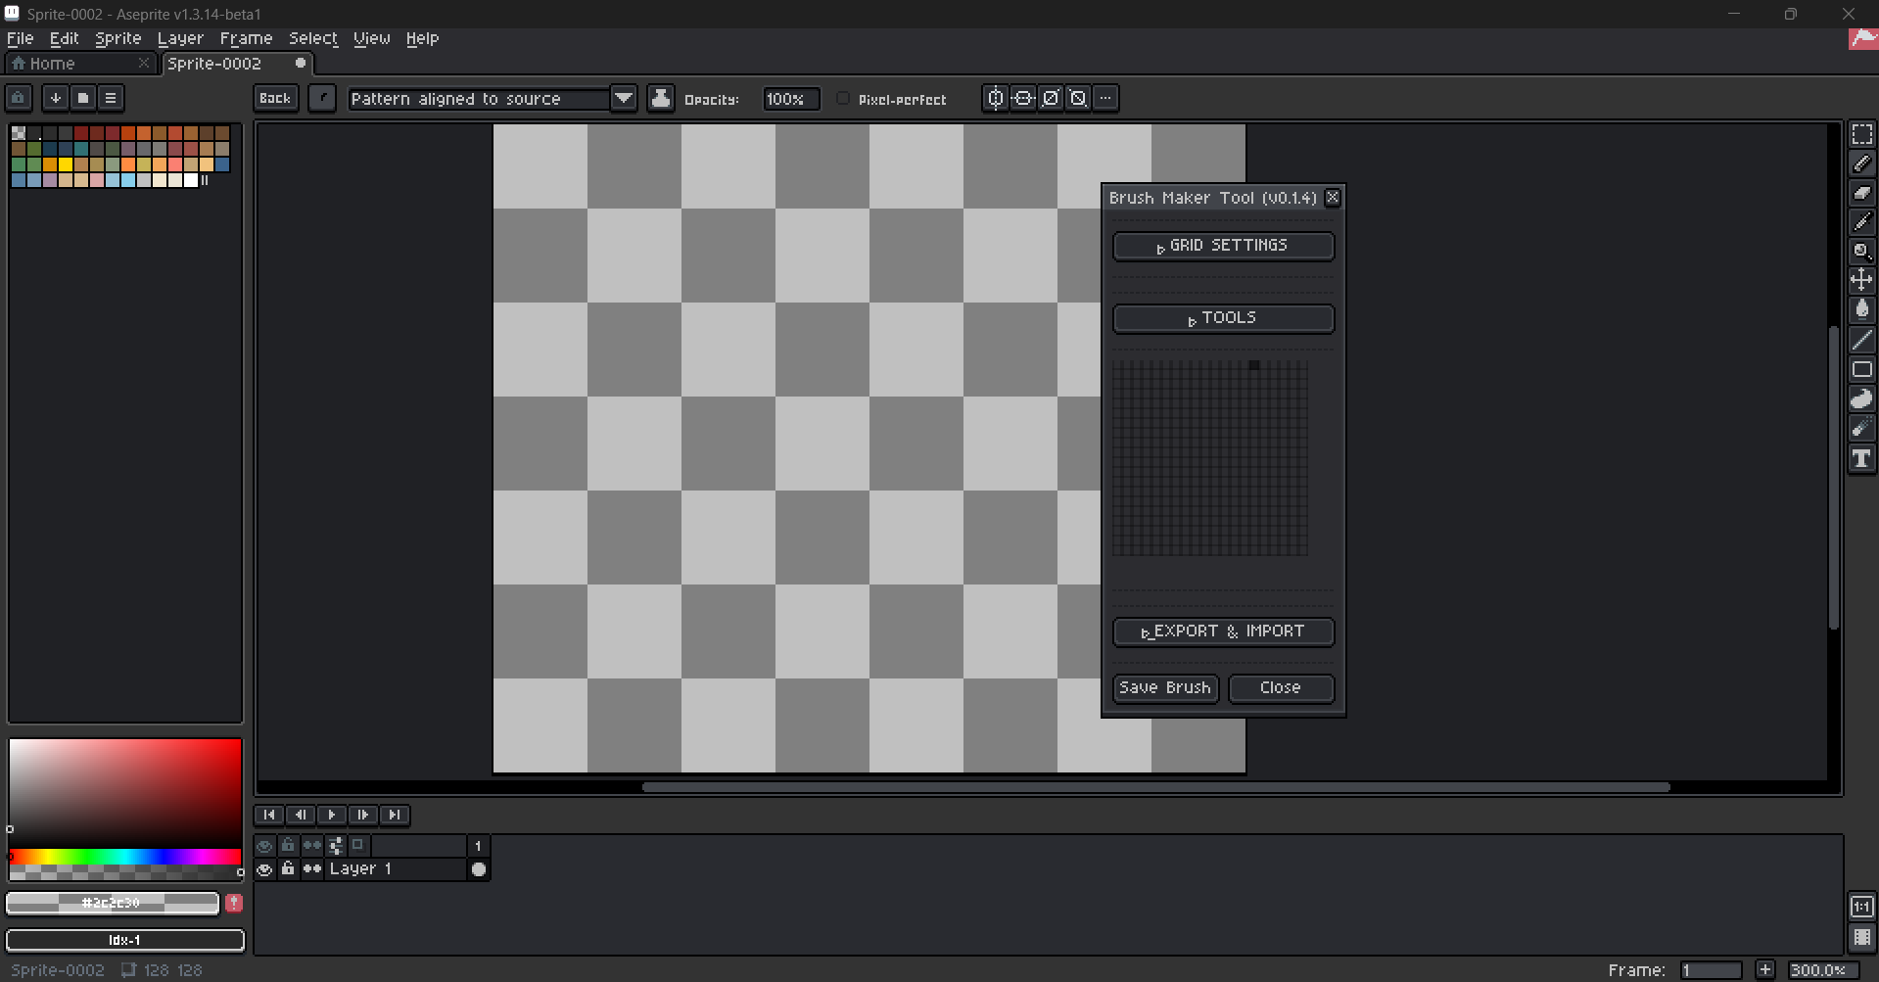Click the brush pixel grid preview
This screenshot has width=1879, height=982.
coord(1210,458)
